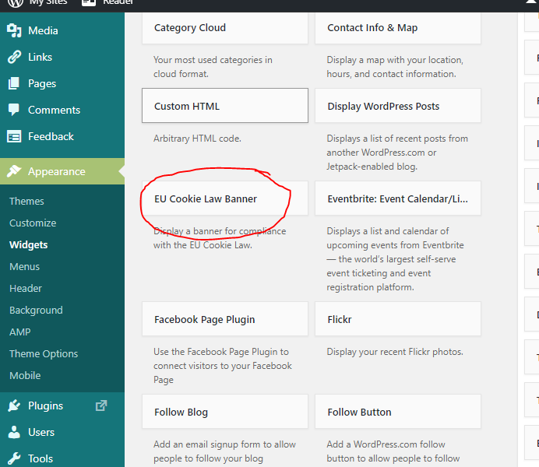Click the Feedback form icon
Screen dimensions: 539x467
(14, 136)
